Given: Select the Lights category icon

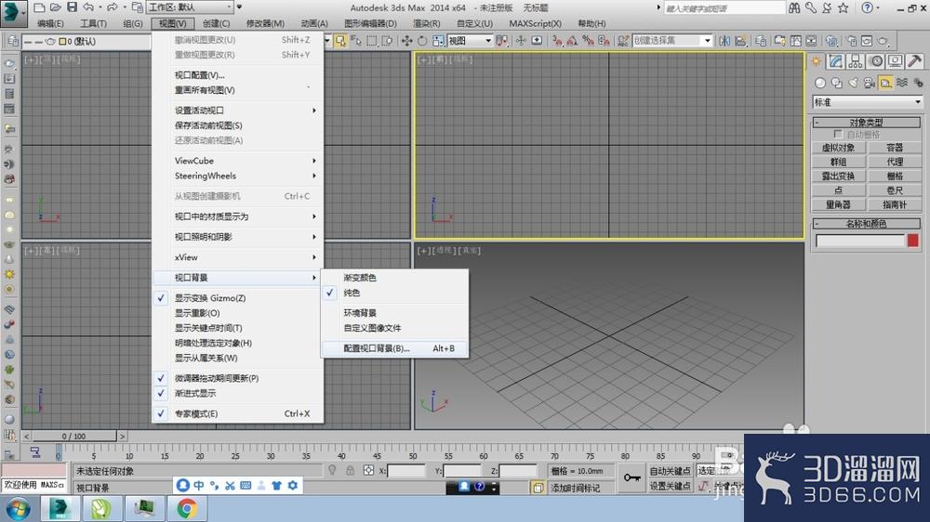Looking at the screenshot, I should click(853, 83).
